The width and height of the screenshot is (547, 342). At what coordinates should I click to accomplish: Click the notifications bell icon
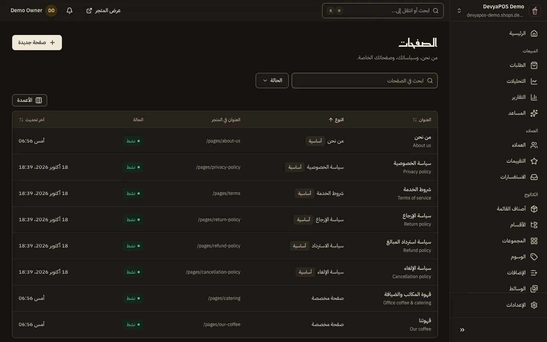(70, 11)
